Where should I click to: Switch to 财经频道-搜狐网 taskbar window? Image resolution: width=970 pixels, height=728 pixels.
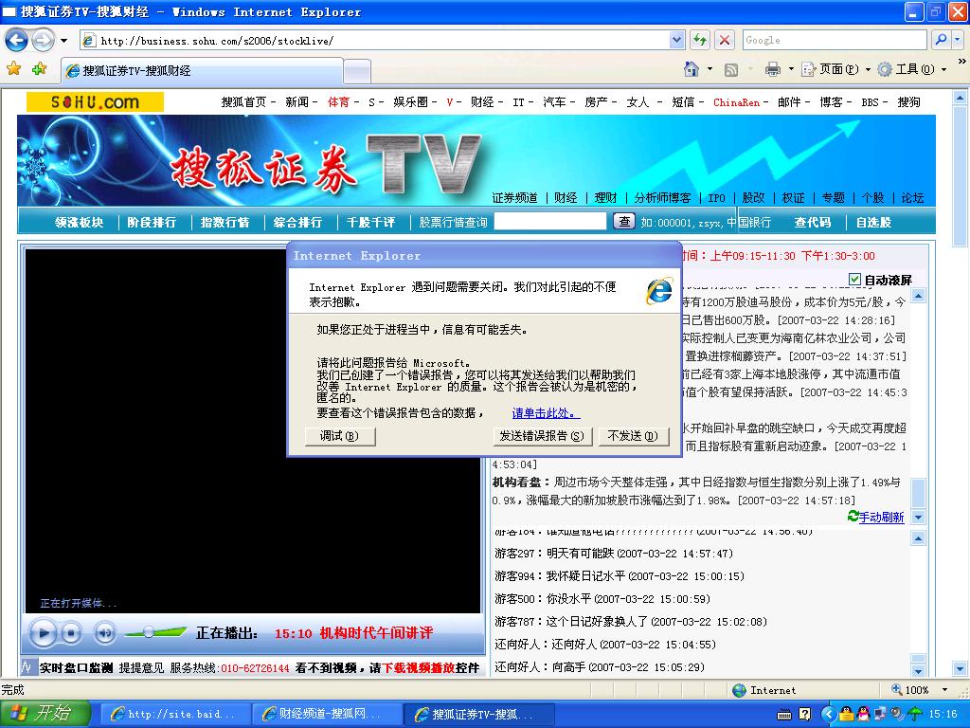pyautogui.click(x=327, y=715)
